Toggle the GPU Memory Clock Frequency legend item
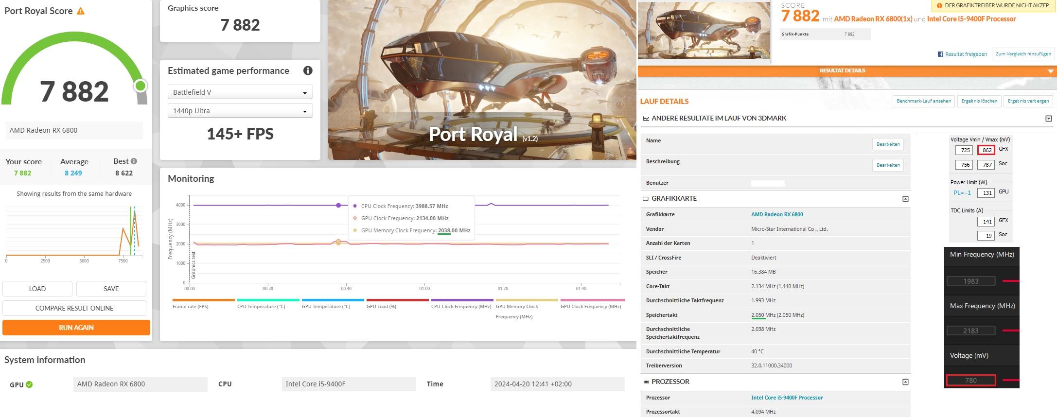 click(527, 309)
